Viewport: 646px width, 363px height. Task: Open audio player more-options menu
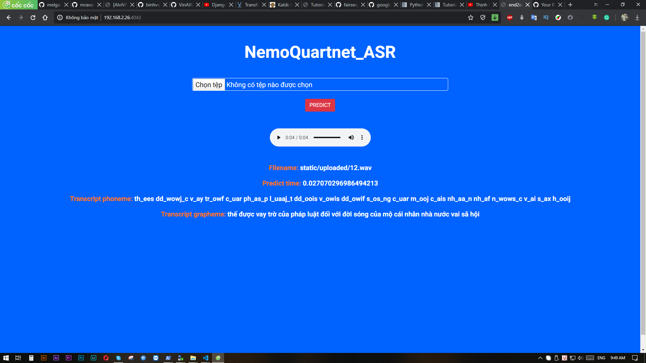[362, 137]
